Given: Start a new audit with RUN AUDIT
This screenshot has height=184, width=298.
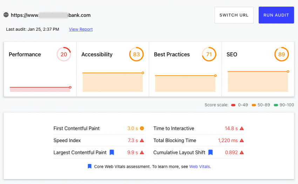Looking at the screenshot, I should pos(276,15).
